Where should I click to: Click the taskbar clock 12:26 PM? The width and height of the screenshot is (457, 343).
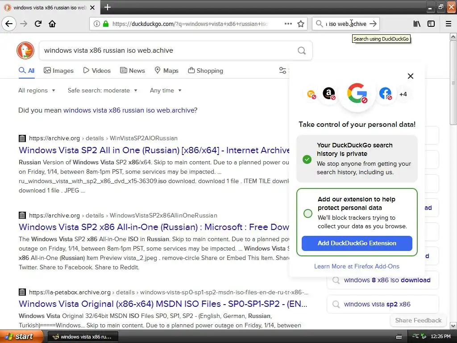tap(440, 337)
